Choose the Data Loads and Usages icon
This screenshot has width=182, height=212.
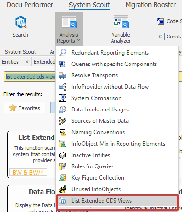point(62,110)
